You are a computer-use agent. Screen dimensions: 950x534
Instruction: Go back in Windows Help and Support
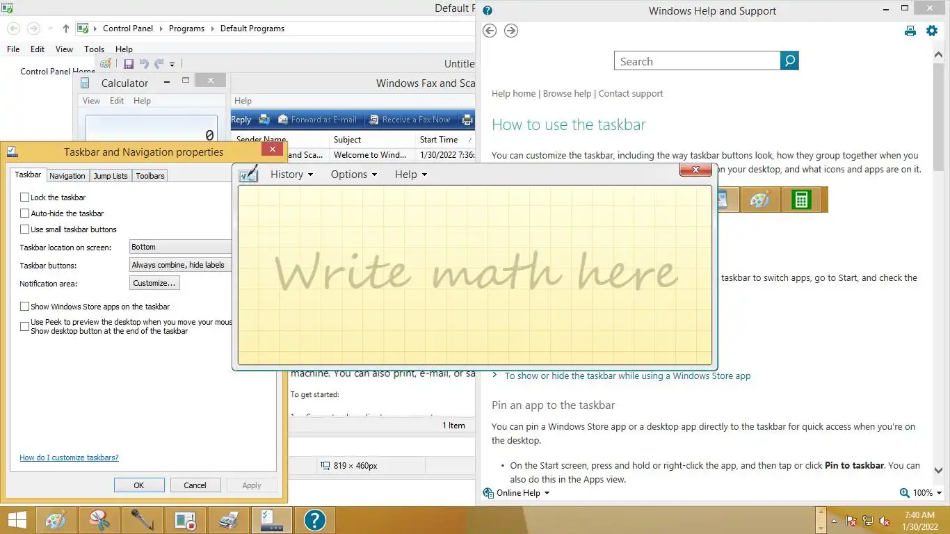489,31
